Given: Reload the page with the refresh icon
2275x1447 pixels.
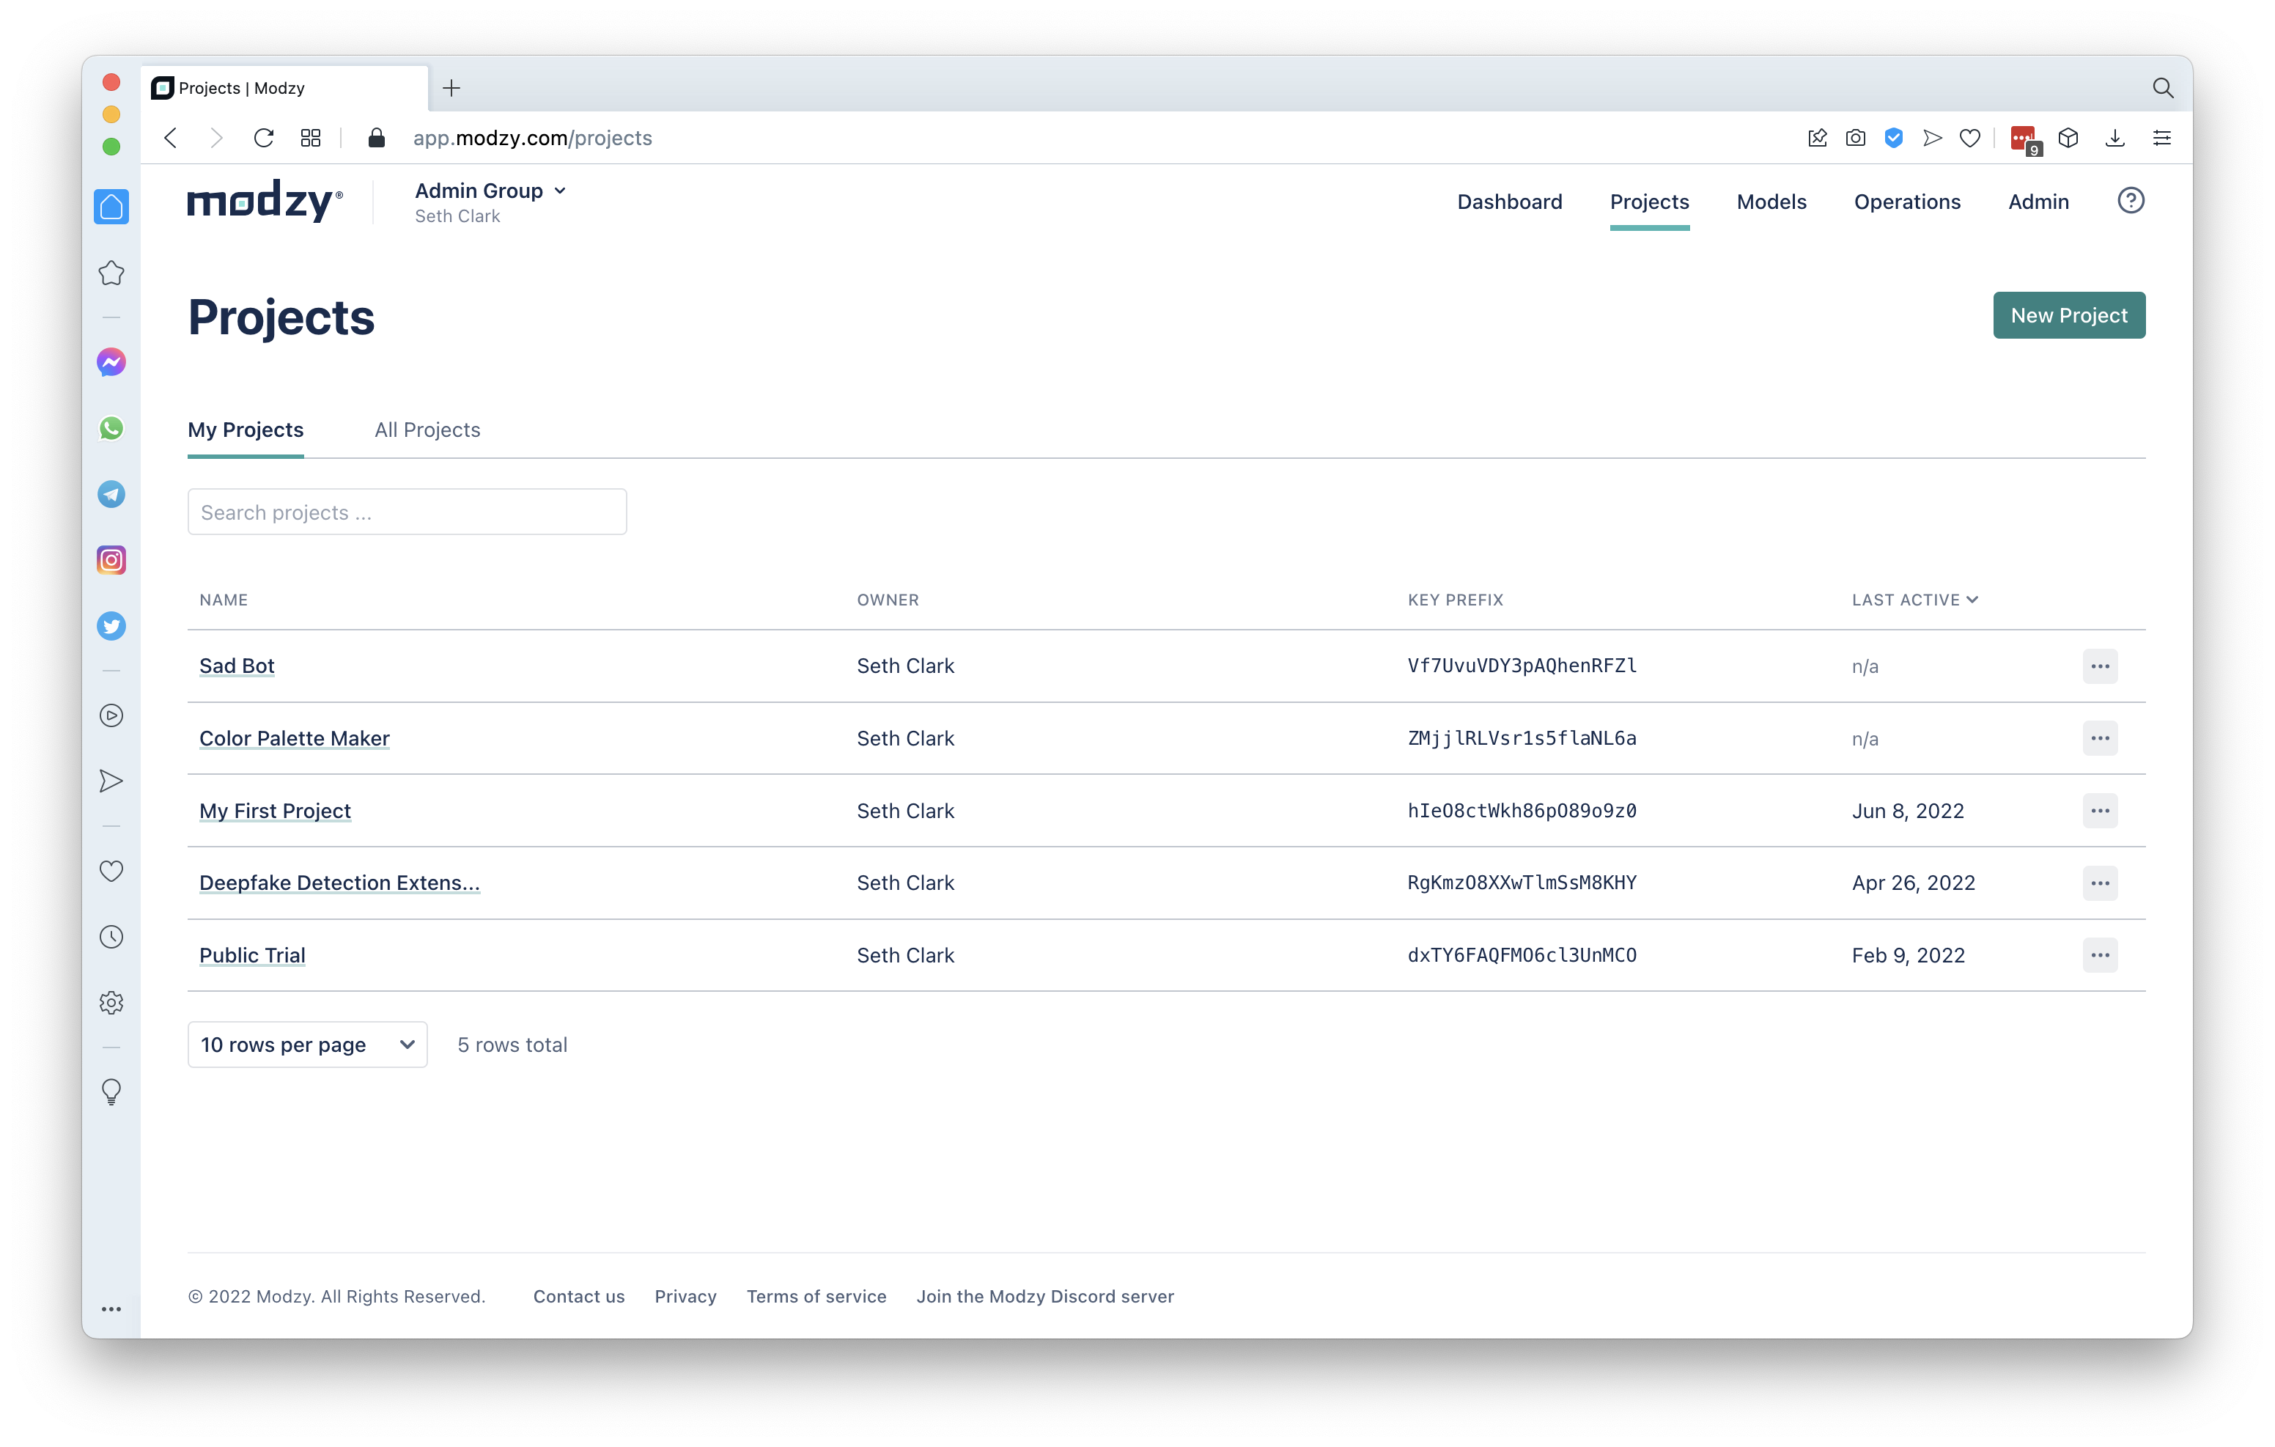Looking at the screenshot, I should (x=264, y=138).
